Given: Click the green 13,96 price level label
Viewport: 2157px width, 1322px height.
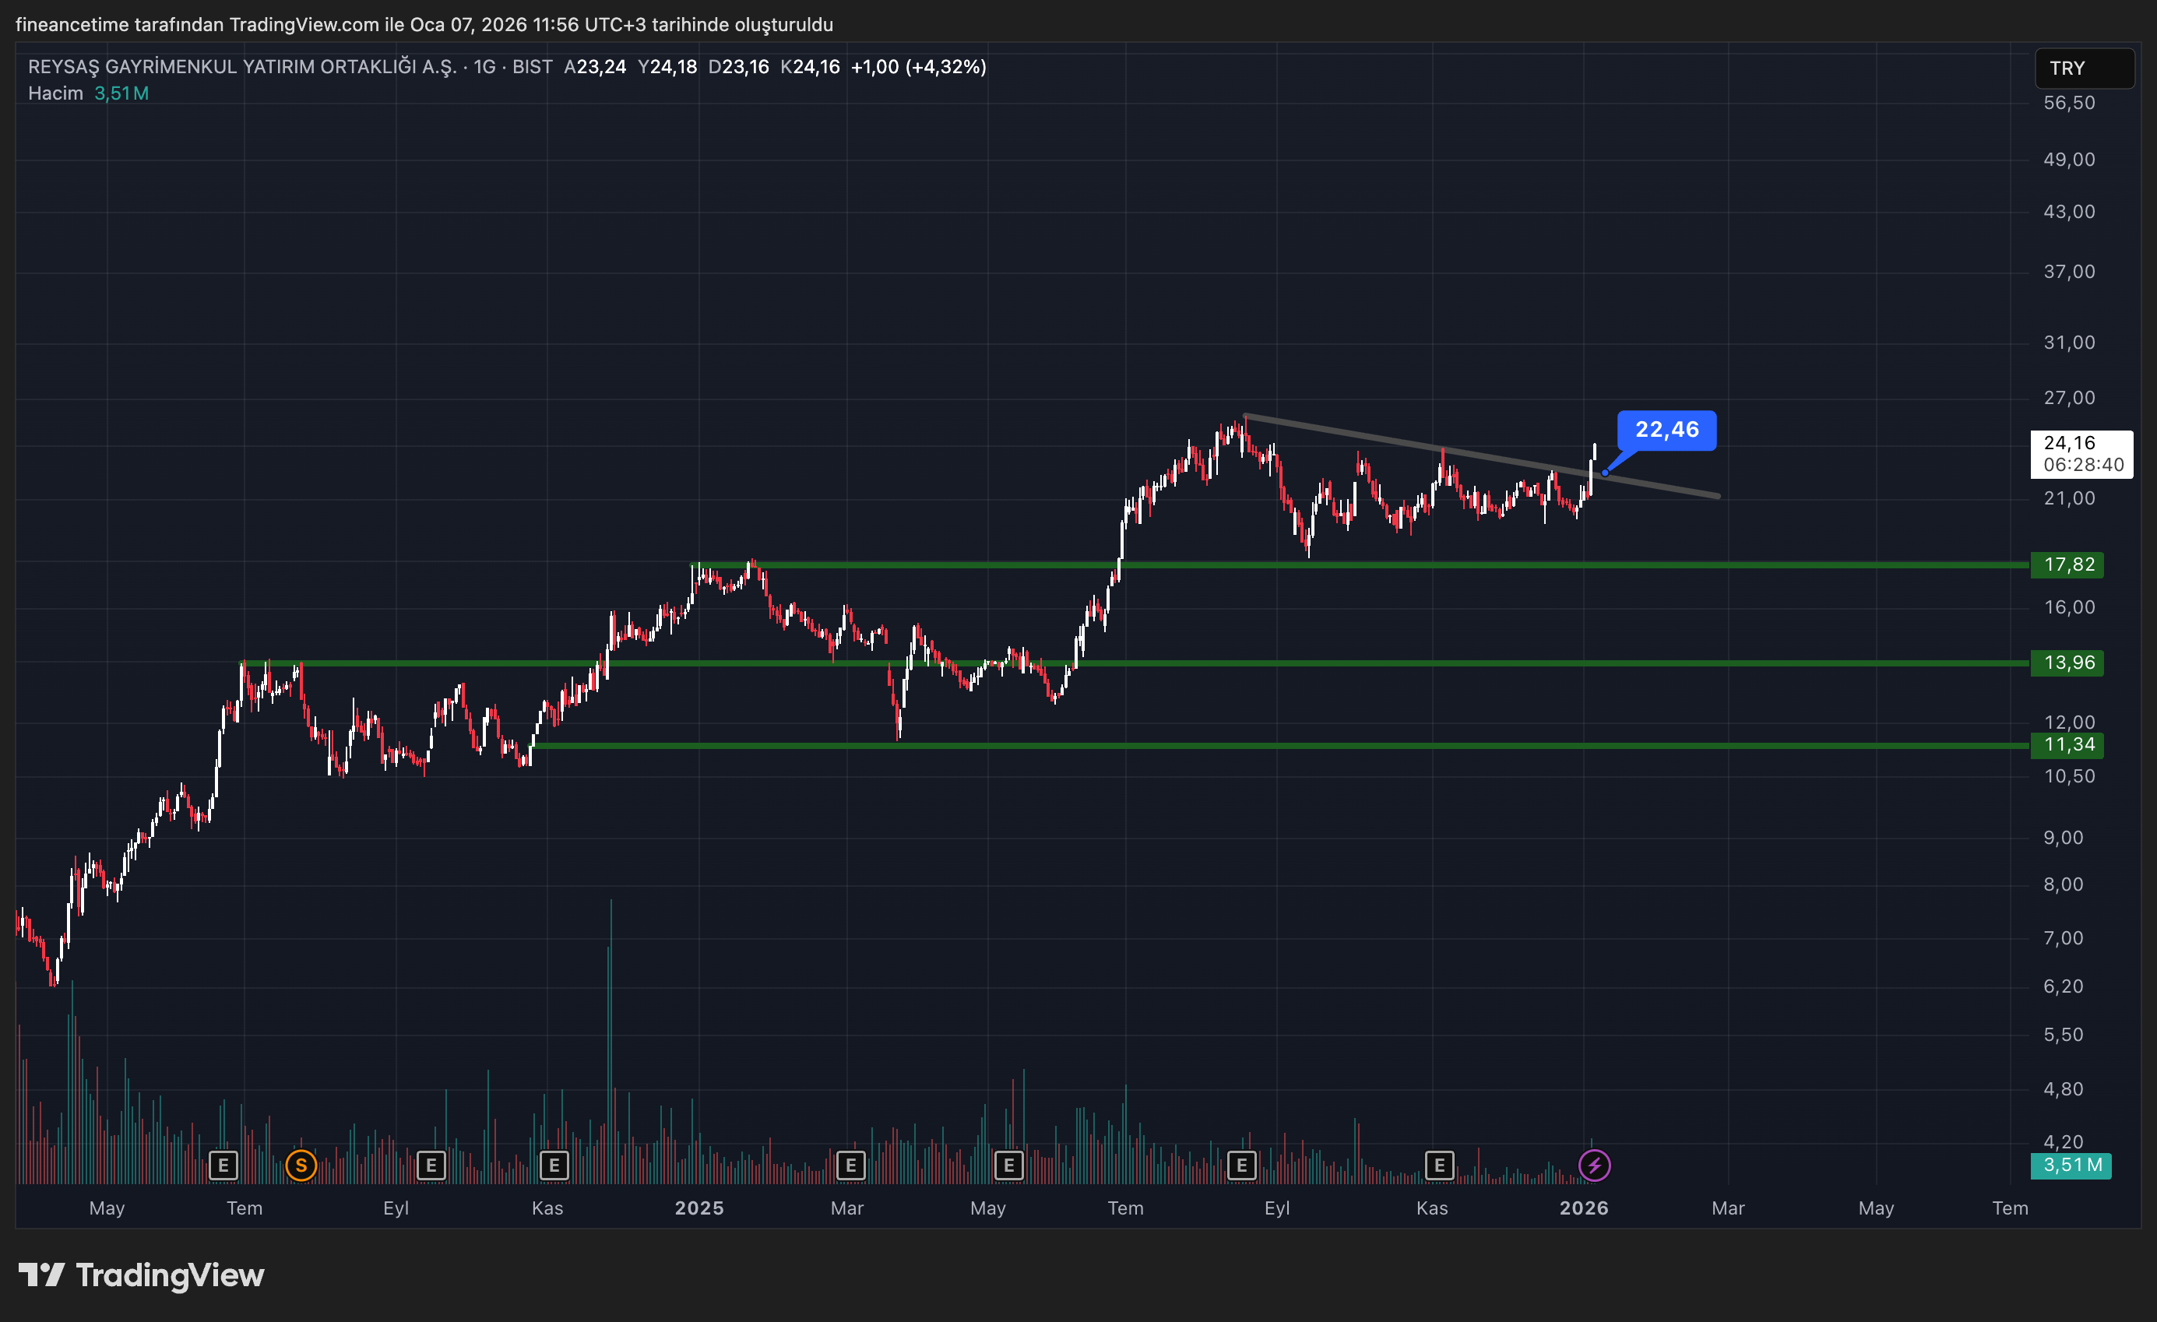Looking at the screenshot, I should 2067,663.
